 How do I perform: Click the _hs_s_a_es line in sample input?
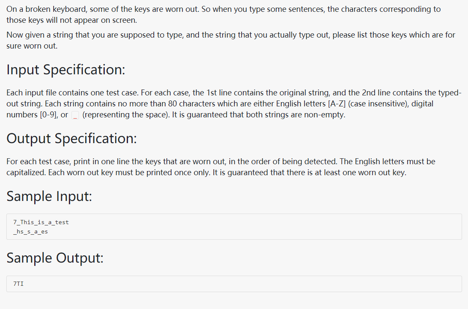tap(30, 232)
